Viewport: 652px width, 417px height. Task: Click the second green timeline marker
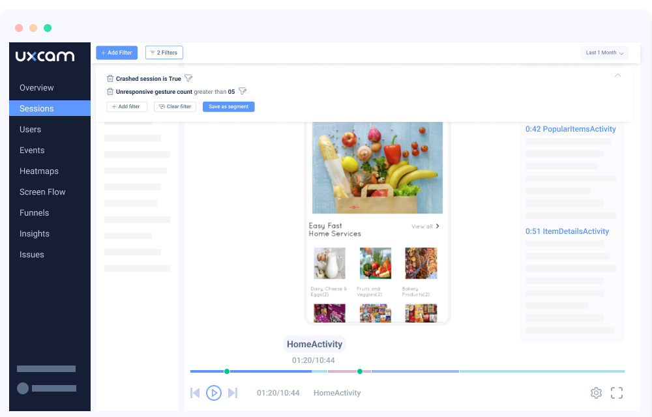point(360,371)
